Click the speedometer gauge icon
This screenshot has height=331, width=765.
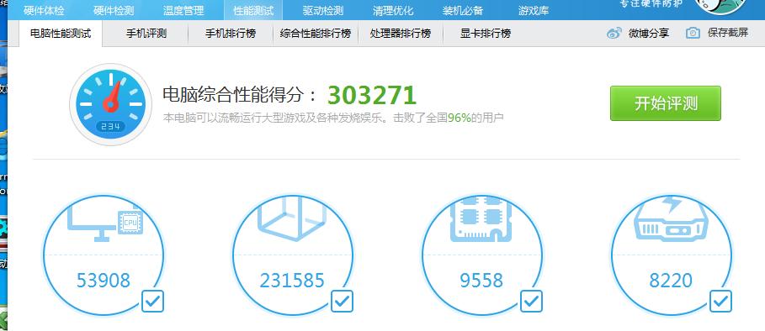pos(111,104)
